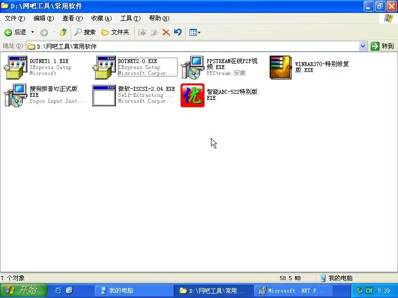Switch to D:\网吧工具 taskbar button
The width and height of the screenshot is (398, 298).
click(x=214, y=291)
